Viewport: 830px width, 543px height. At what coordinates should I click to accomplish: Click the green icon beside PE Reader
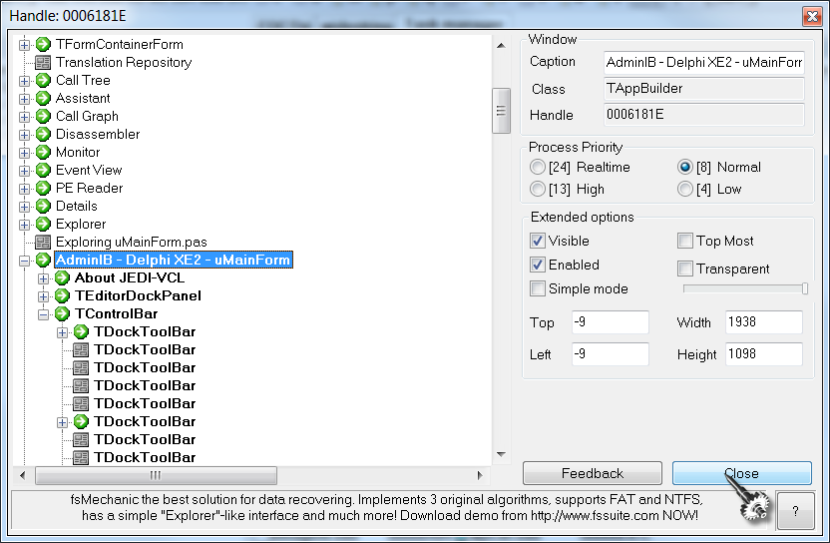43,189
